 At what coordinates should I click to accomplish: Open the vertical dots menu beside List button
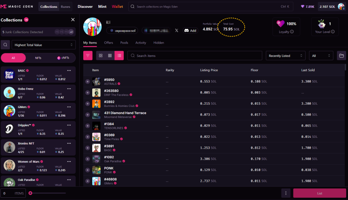(286, 193)
